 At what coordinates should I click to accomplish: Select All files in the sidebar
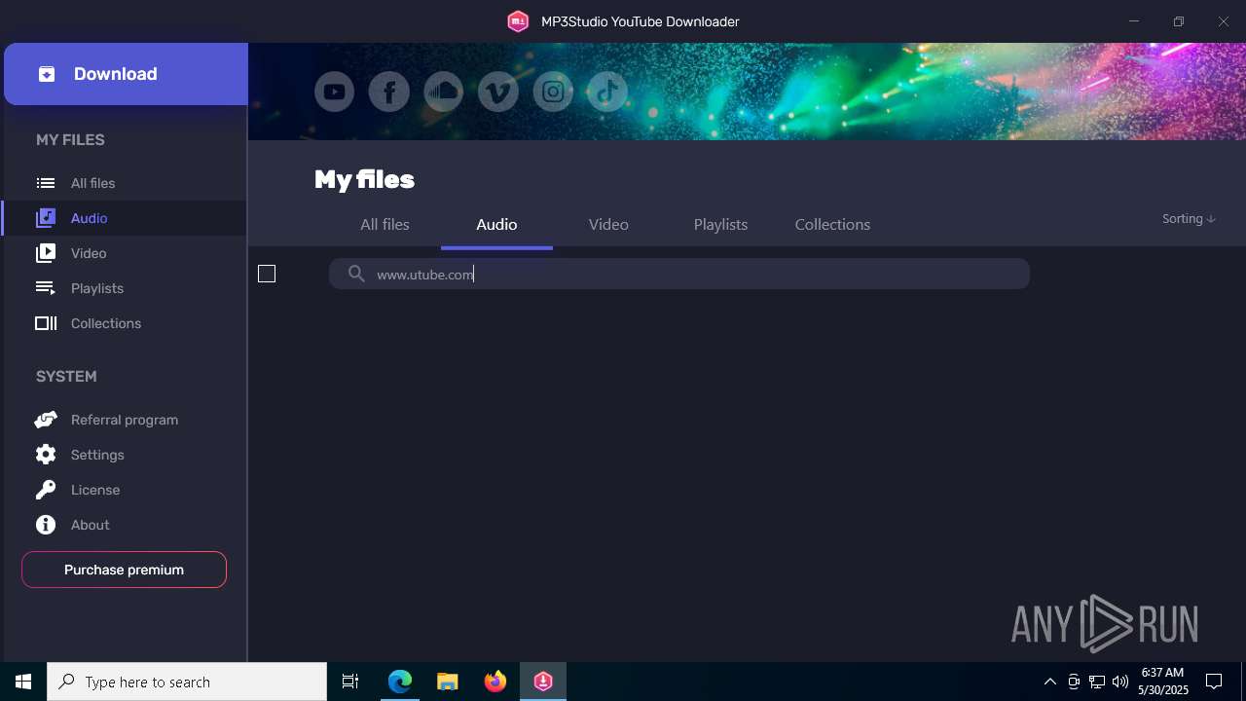[125, 183]
